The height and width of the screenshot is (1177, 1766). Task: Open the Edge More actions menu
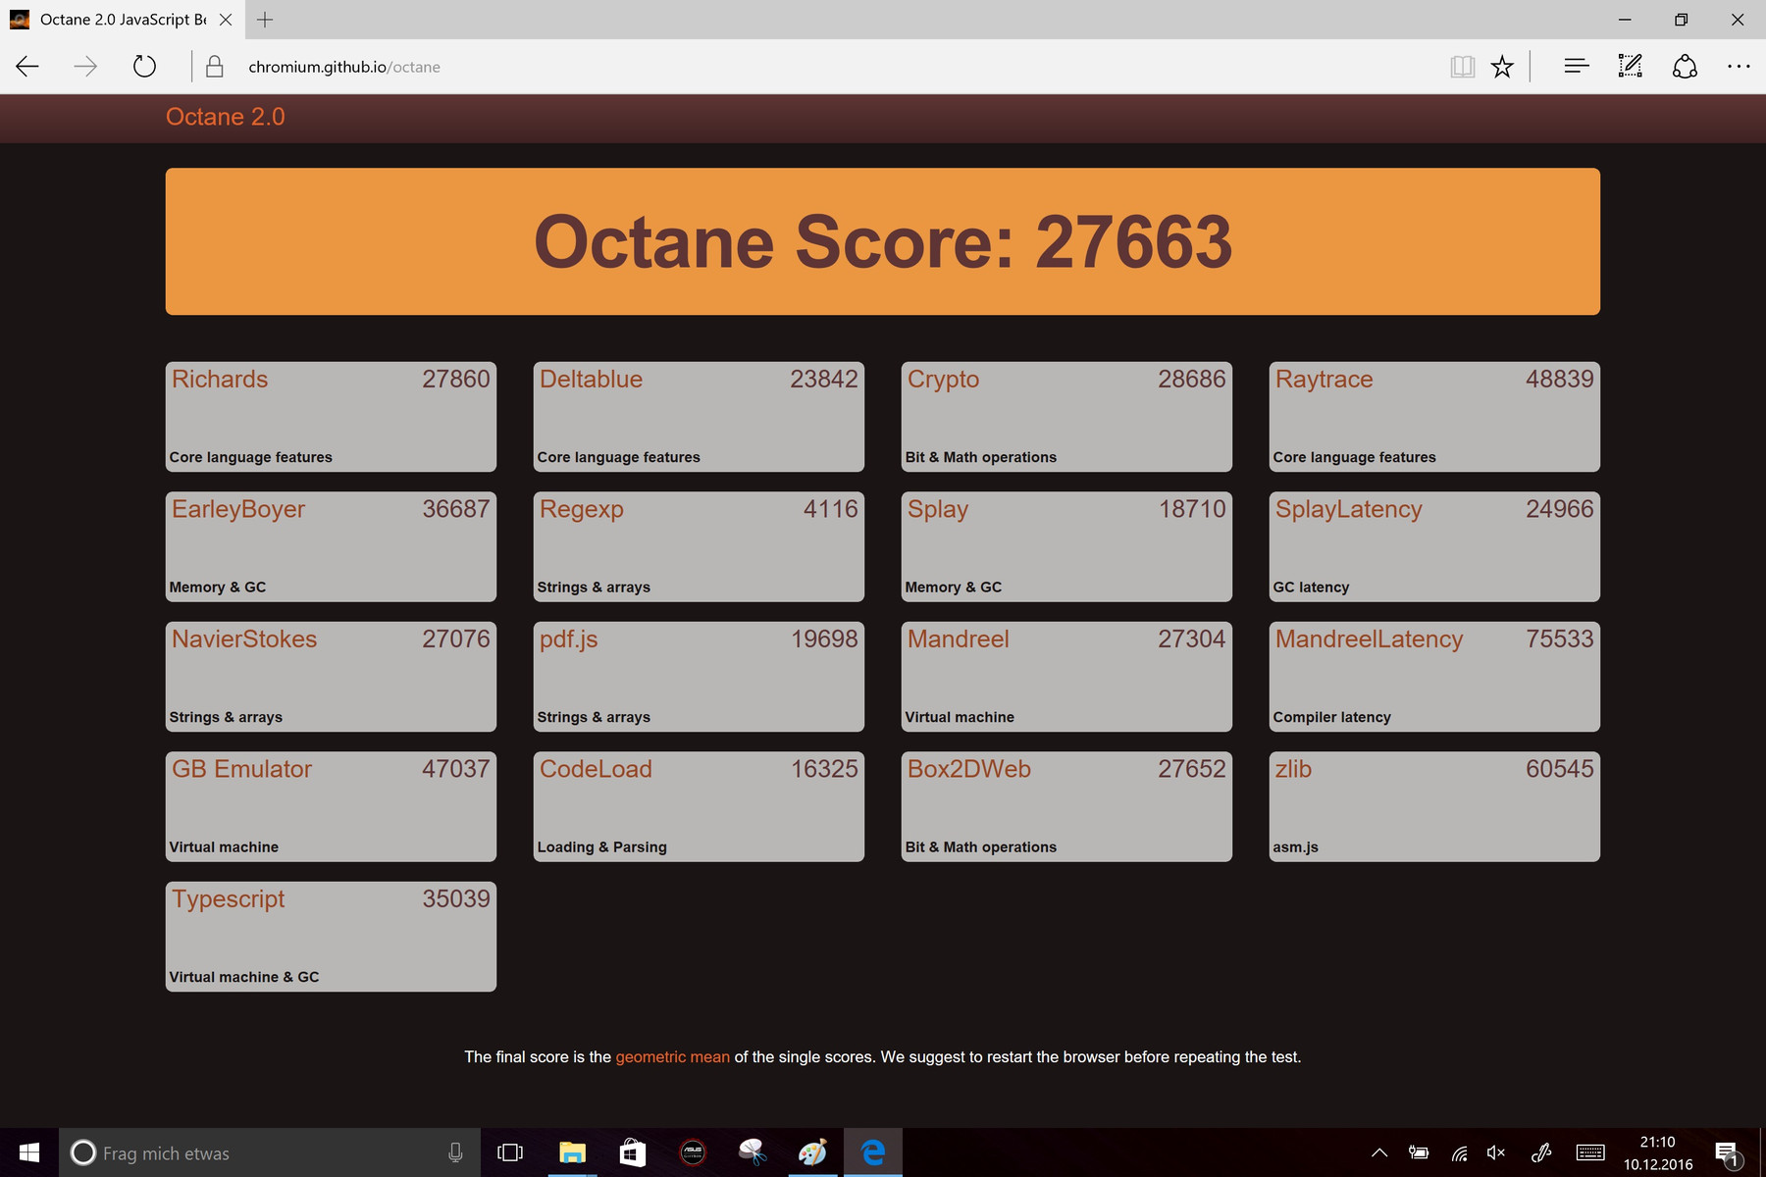pyautogui.click(x=1739, y=67)
